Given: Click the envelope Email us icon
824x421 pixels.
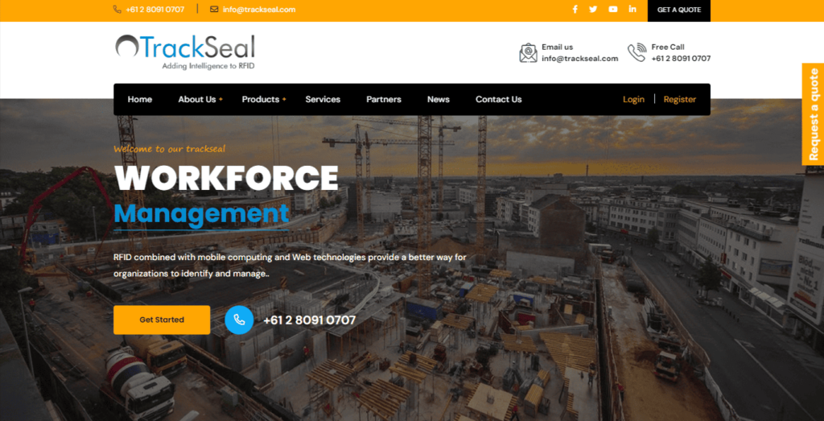Looking at the screenshot, I should pos(528,52).
